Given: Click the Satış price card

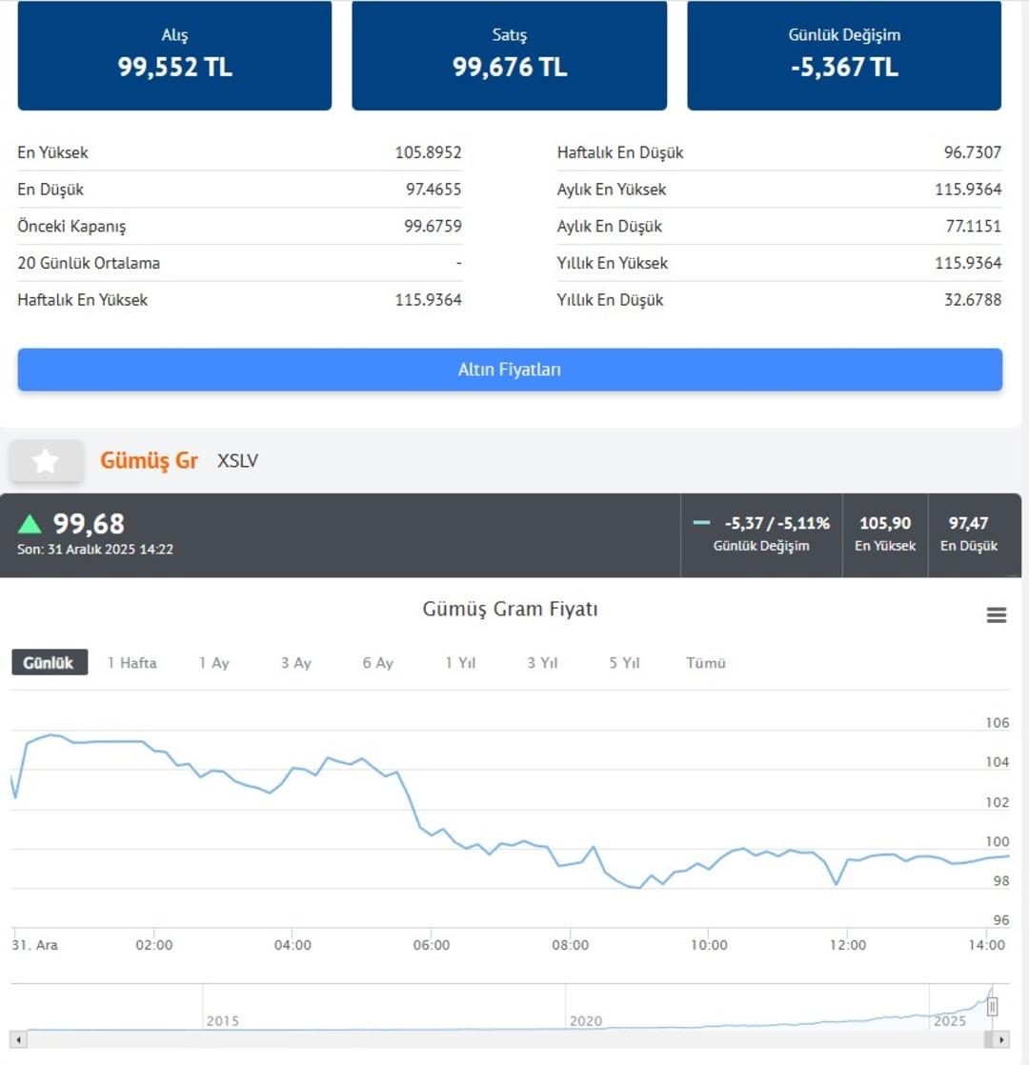Looking at the screenshot, I should tap(509, 55).
